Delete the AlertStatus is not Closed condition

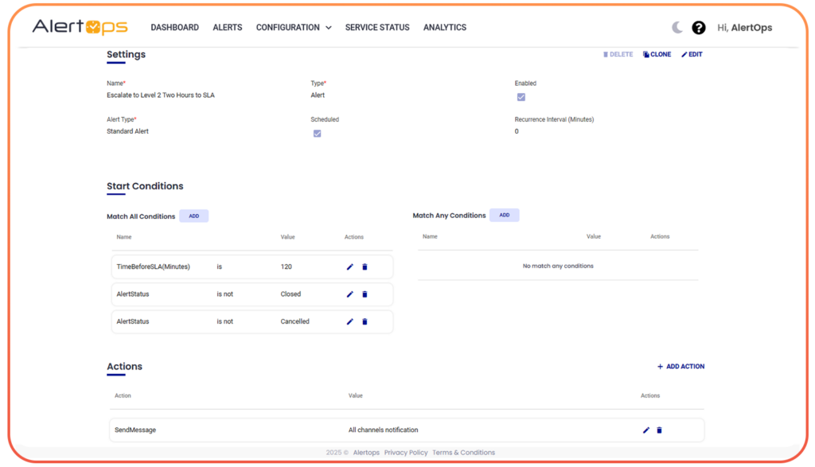click(365, 294)
